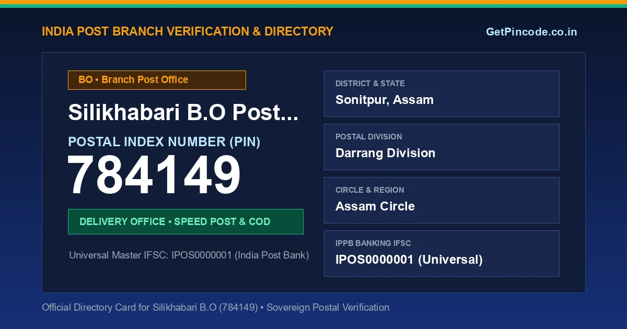Open the Postal Division card
627x329 pixels.
point(442,147)
